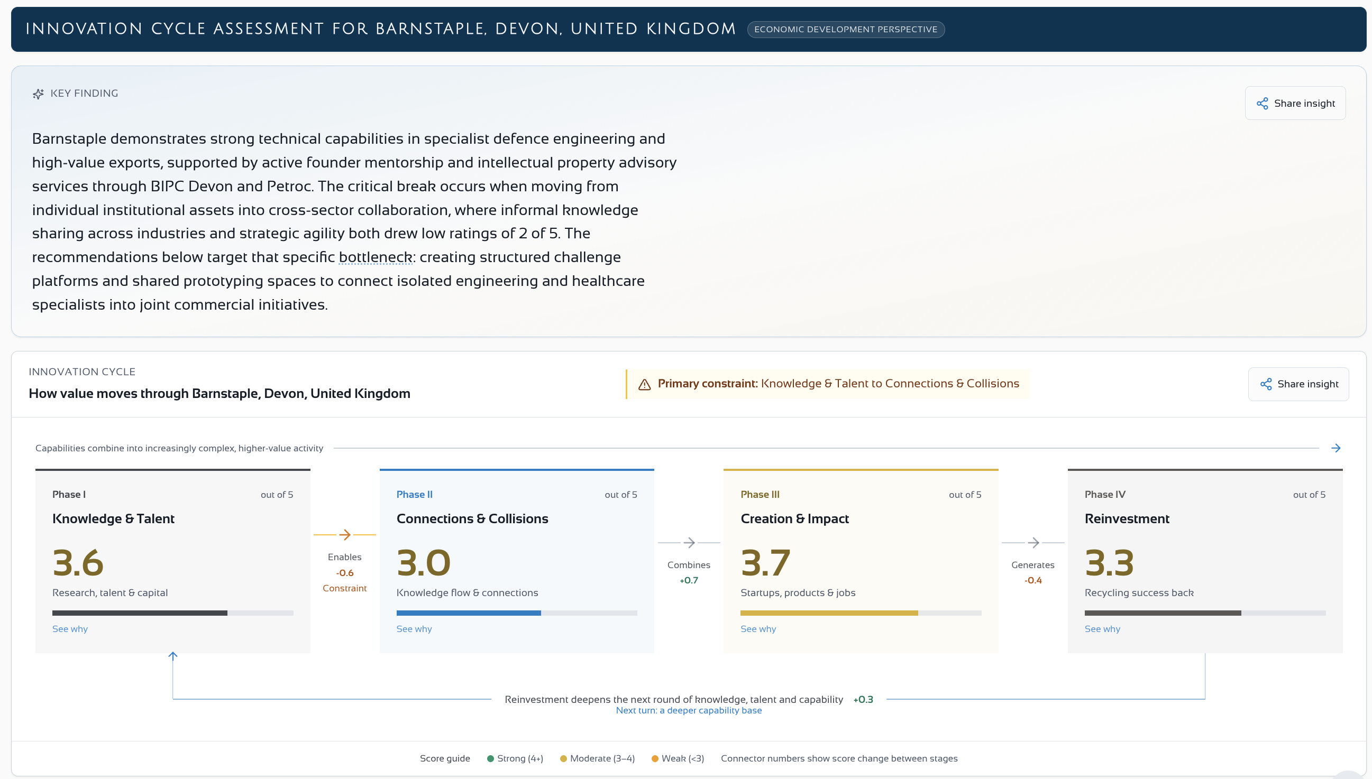Open See why for Connections & Collisions
Image resolution: width=1372 pixels, height=779 pixels.
pos(414,629)
